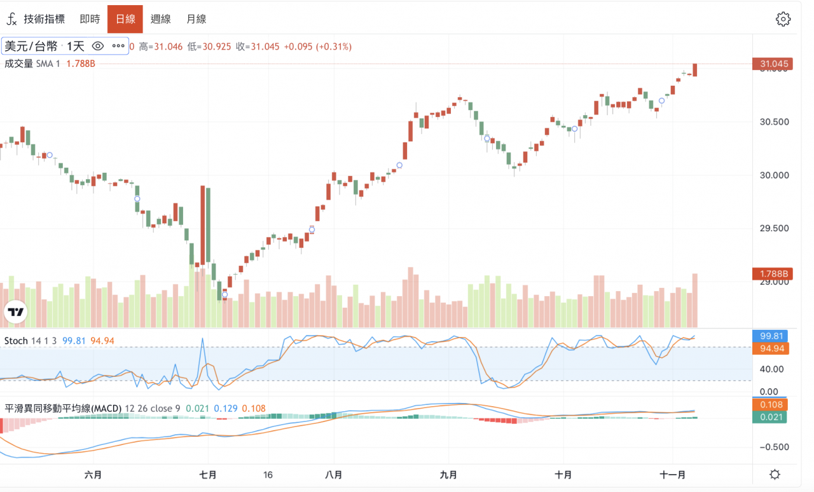This screenshot has height=492, width=814.
Task: Click the fx indicators icon
Action: click(11, 19)
